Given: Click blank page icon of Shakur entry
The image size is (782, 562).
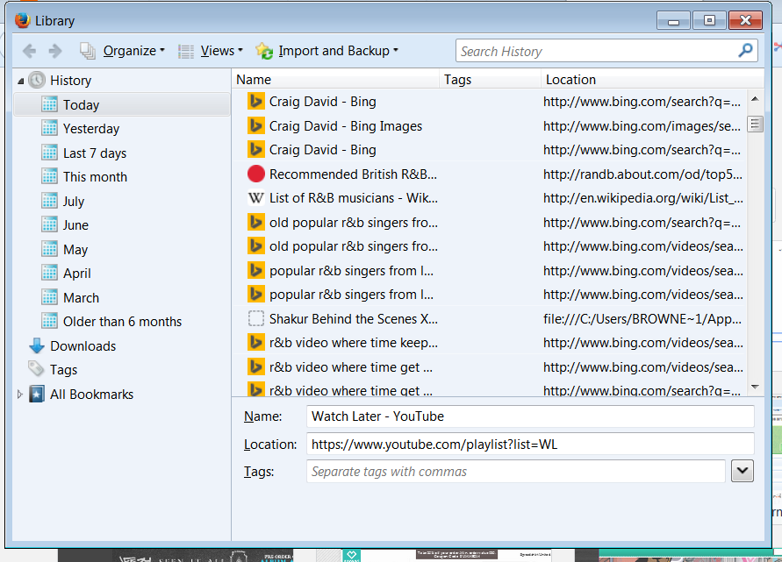Looking at the screenshot, I should [256, 319].
